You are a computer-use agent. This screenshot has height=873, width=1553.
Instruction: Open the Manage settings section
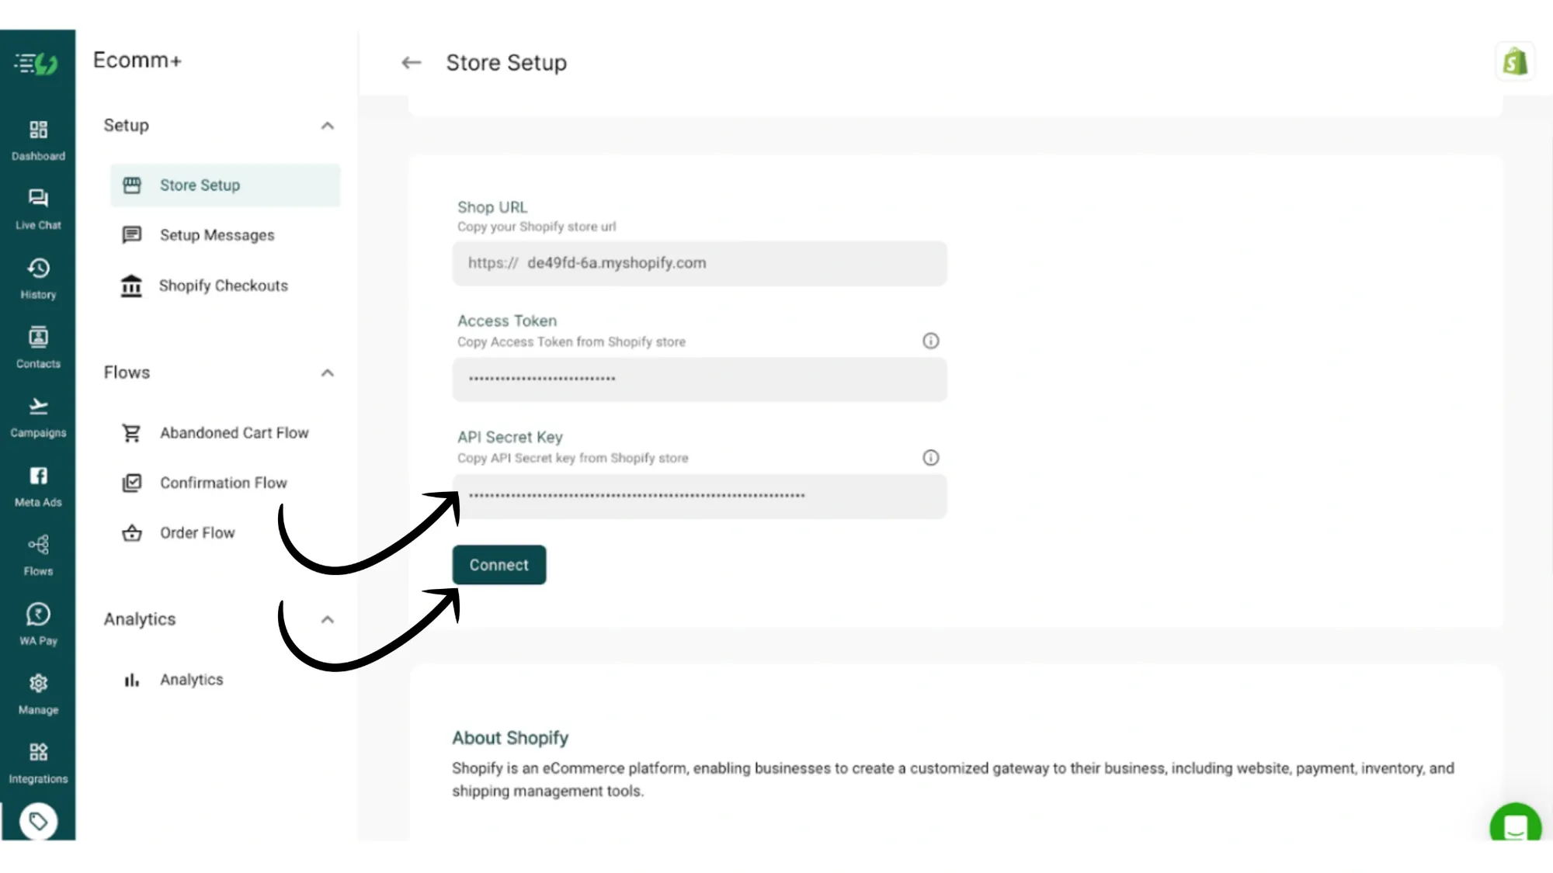click(x=38, y=690)
